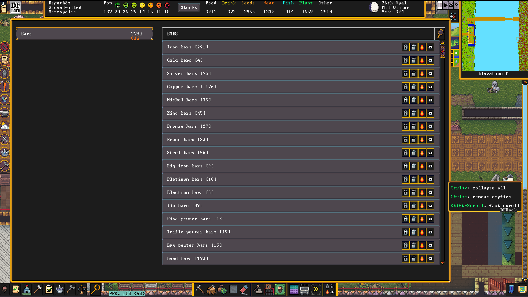Open the game settings gear icon
The image size is (528, 297).
(x=451, y=5)
